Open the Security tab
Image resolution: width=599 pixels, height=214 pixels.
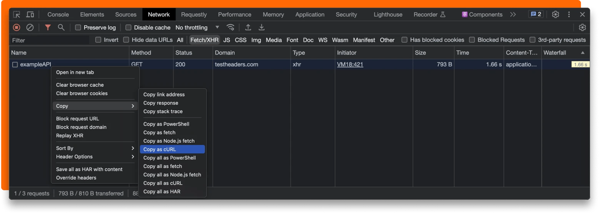pos(346,14)
